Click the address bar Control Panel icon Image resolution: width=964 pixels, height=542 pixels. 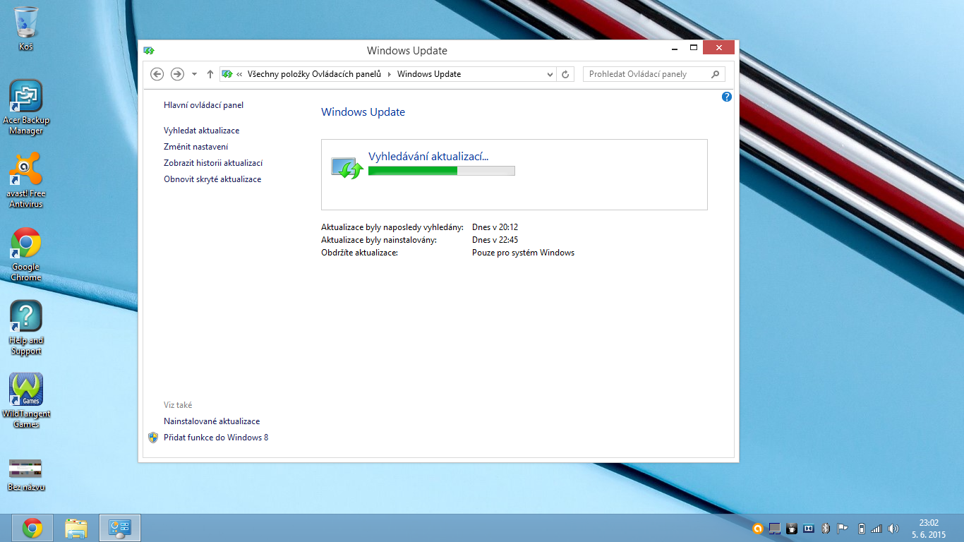tap(227, 74)
